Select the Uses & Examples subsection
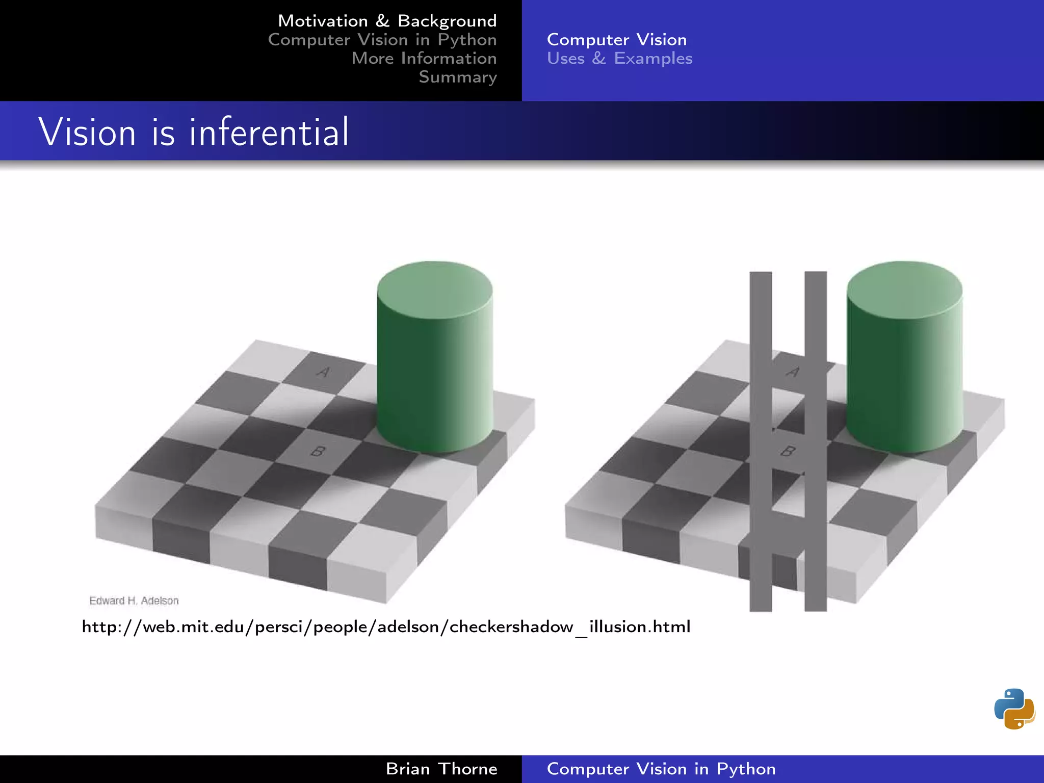Viewport: 1044px width, 783px height. point(619,58)
